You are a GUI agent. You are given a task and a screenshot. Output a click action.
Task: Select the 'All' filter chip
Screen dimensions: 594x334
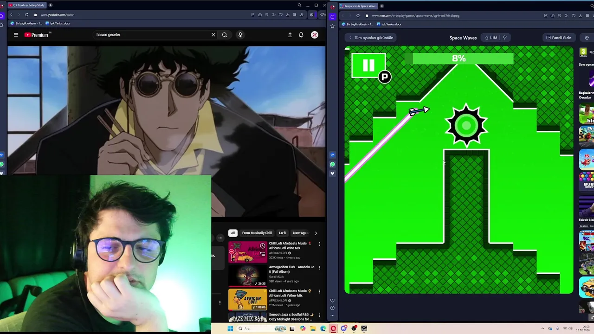tap(233, 233)
